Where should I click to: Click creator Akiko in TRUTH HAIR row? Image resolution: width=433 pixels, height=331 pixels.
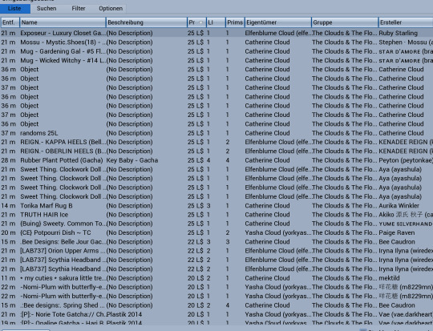(x=406, y=215)
